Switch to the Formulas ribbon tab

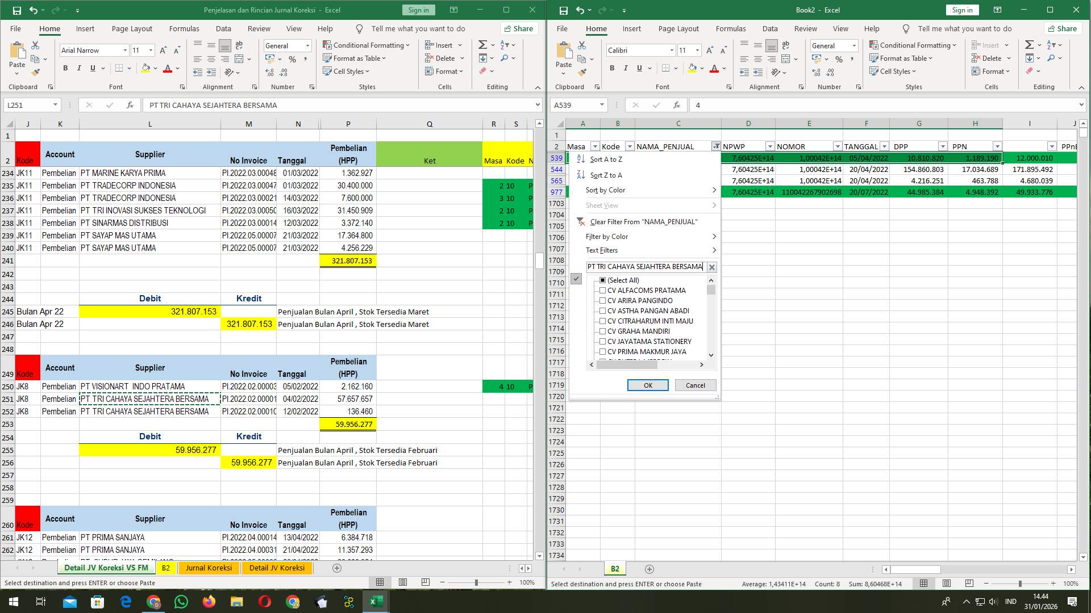coord(184,28)
